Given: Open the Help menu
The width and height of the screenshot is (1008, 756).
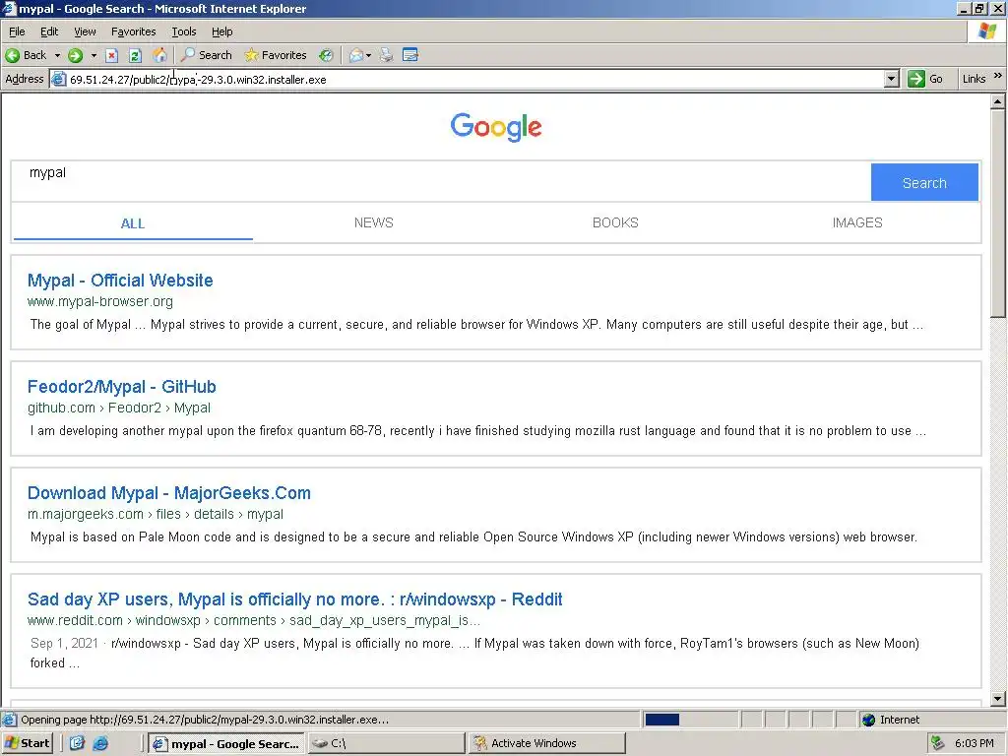Looking at the screenshot, I should point(221,31).
